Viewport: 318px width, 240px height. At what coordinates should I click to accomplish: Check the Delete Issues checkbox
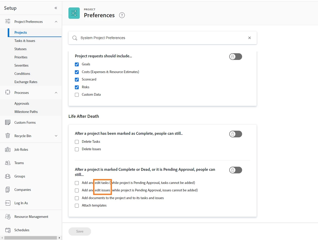click(x=77, y=149)
